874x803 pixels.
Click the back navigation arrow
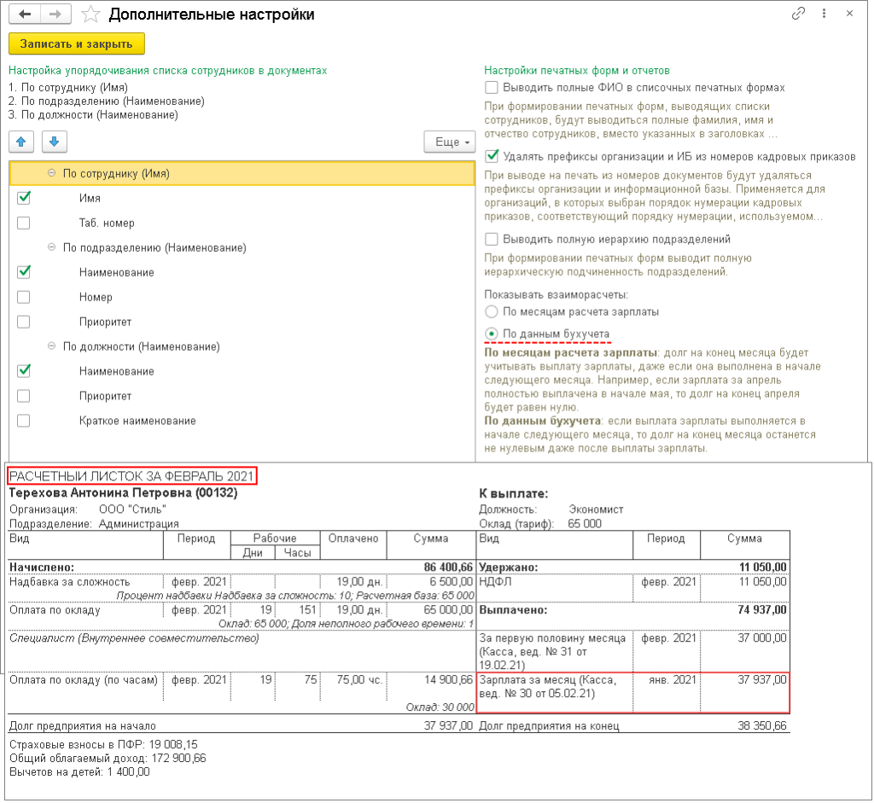tap(26, 15)
